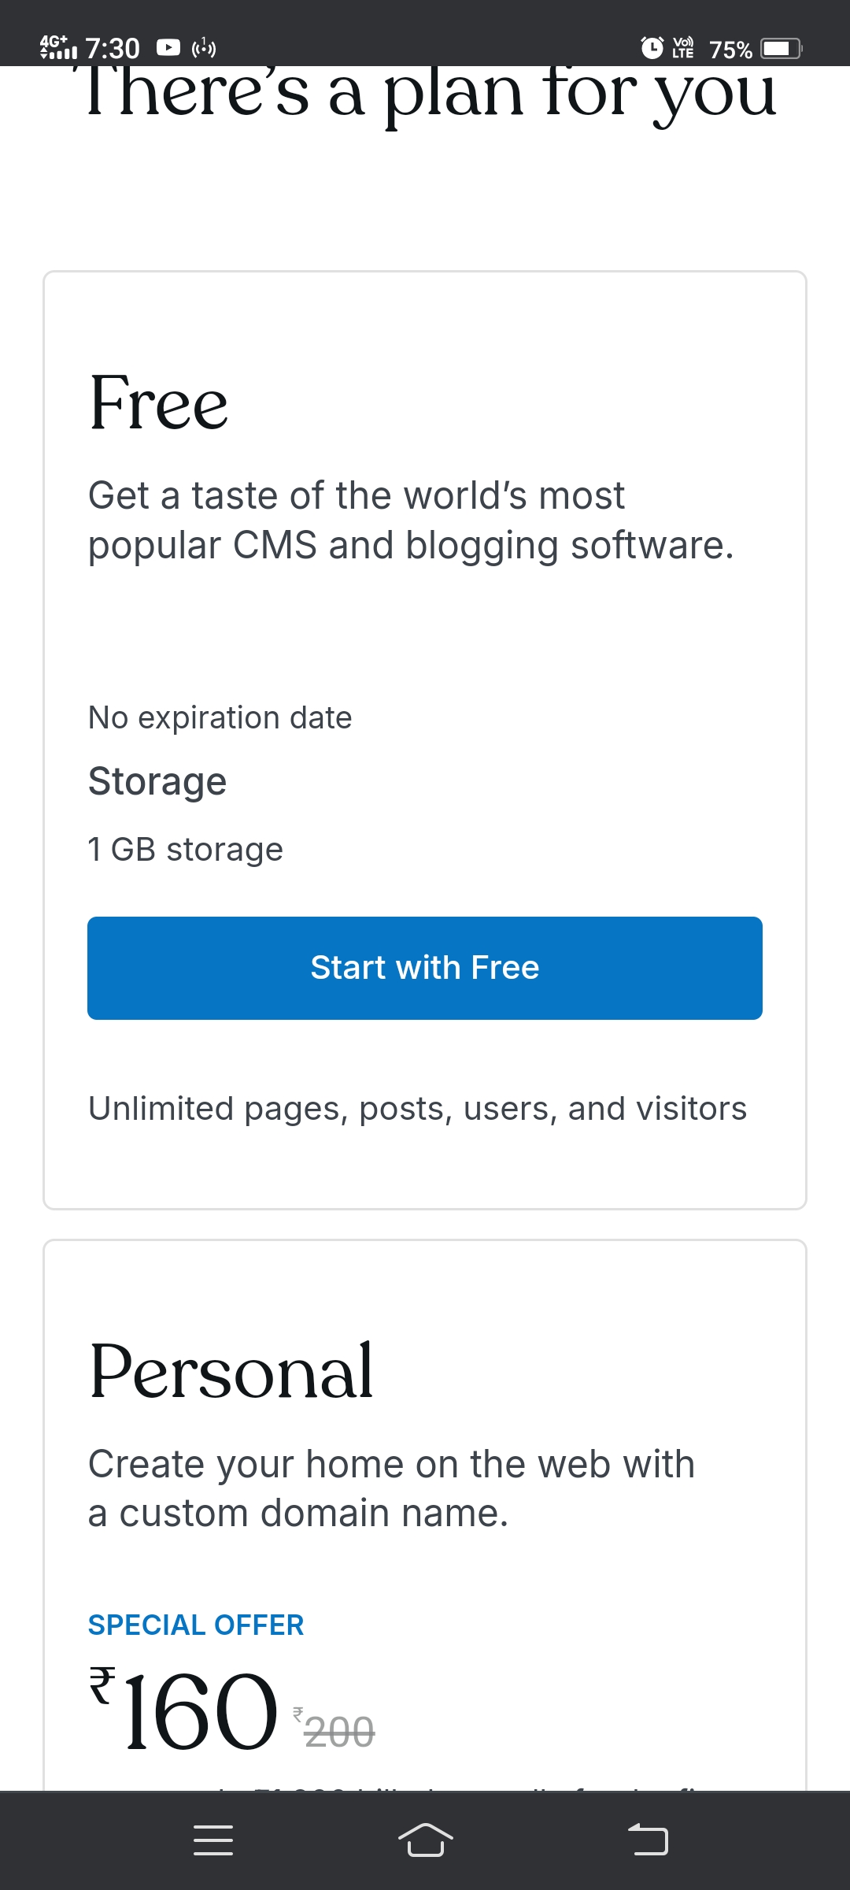850x1890 pixels.
Task: Tap the YouTube status bar icon
Action: [168, 48]
